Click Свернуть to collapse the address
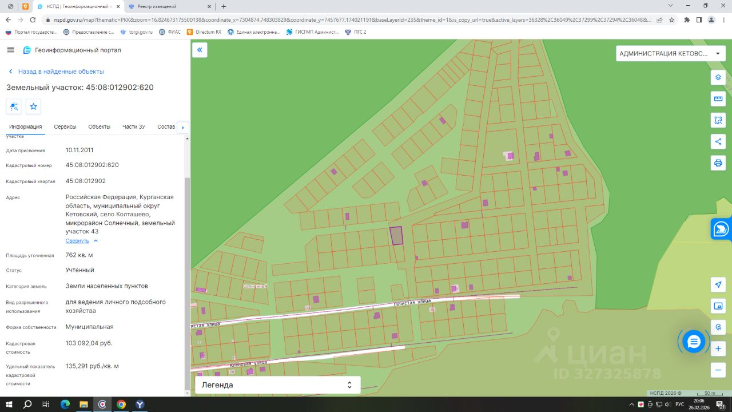Screen dimensions: 732x412 (77, 241)
